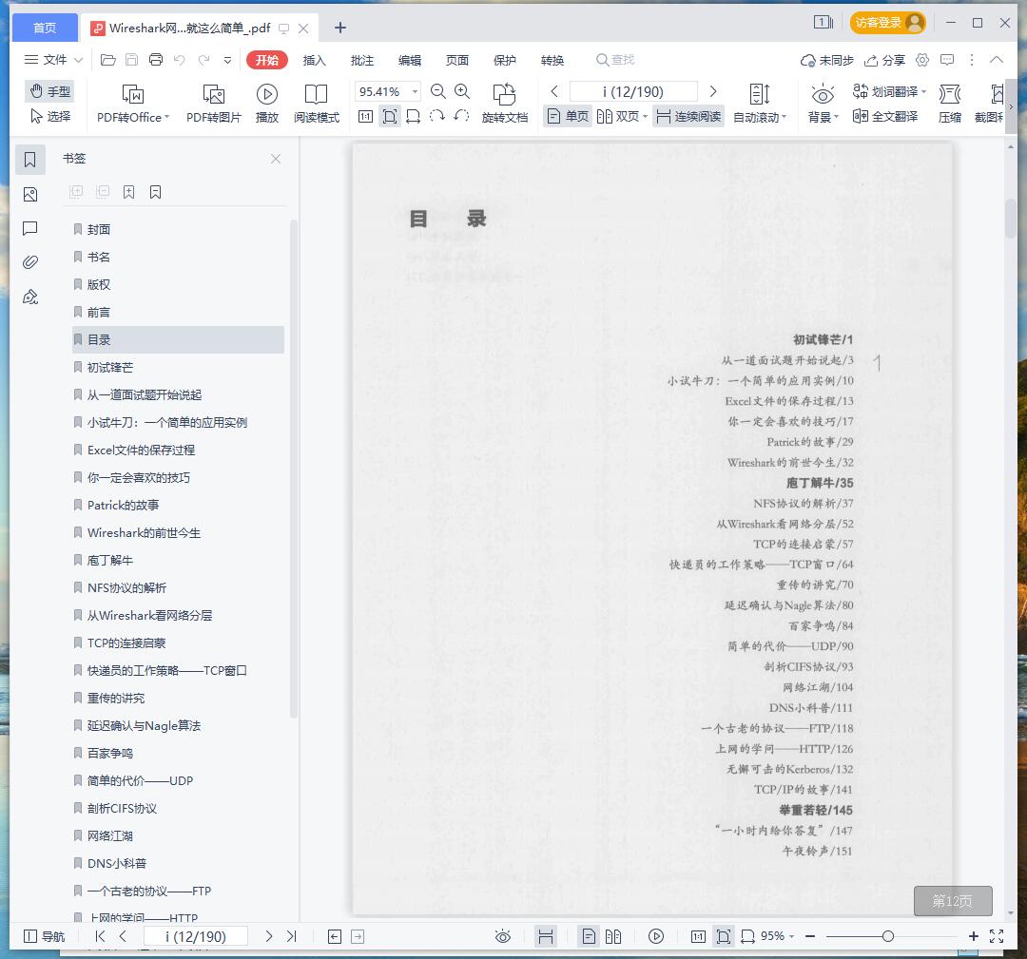Open attachments paperclip icon in sidebar
Viewport: 1027px width, 959px height.
coord(30,262)
